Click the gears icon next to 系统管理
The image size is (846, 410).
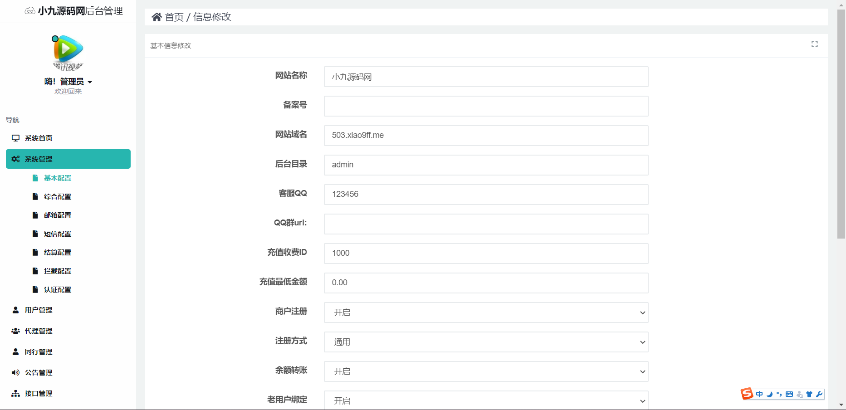[x=16, y=159]
